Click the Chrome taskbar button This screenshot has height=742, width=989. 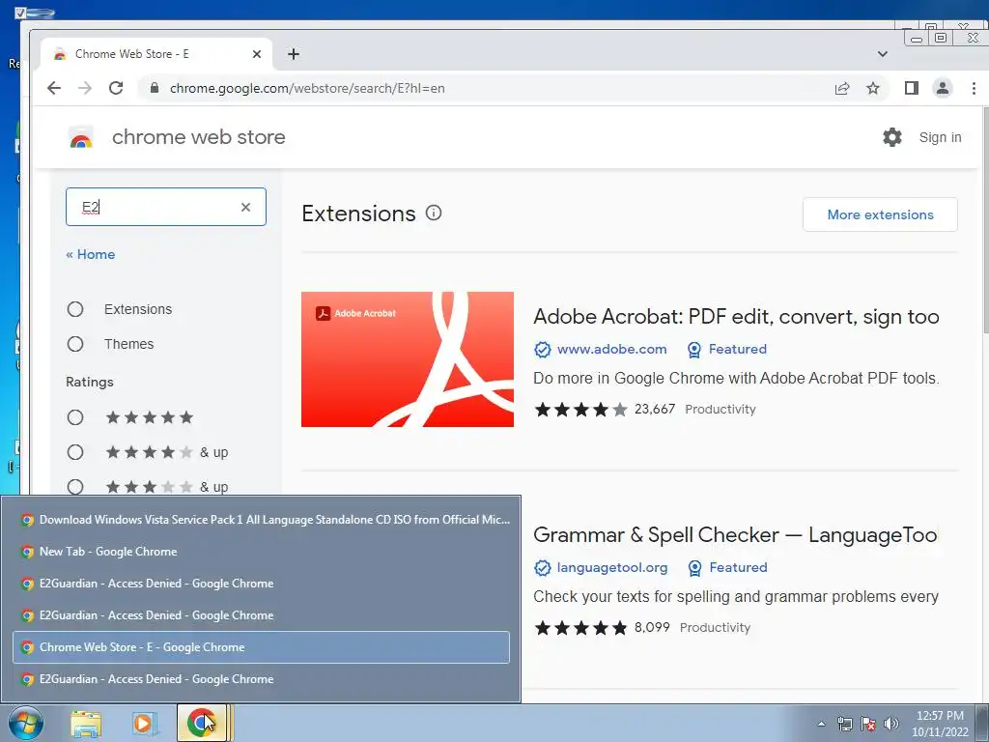[202, 723]
